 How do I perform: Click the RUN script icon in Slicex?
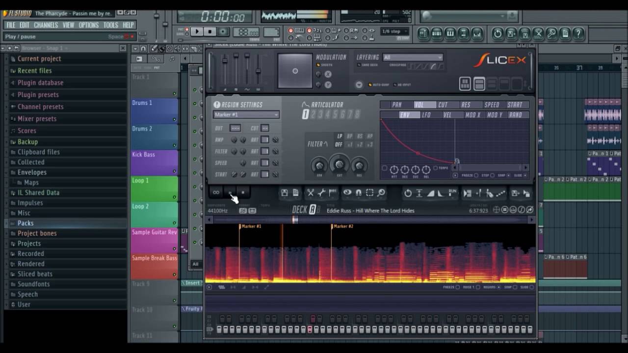click(x=452, y=192)
